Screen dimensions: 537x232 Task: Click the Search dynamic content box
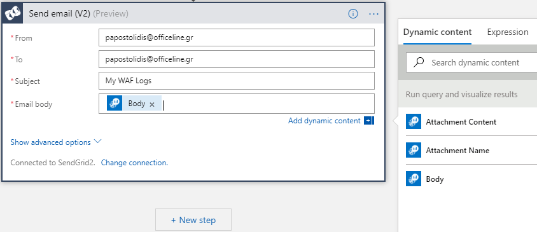471,62
